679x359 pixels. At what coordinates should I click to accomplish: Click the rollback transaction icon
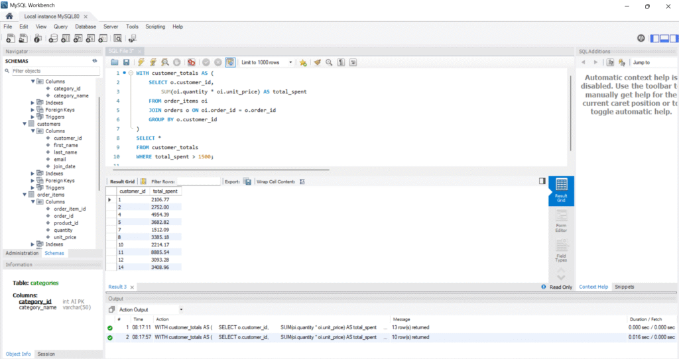[218, 62]
